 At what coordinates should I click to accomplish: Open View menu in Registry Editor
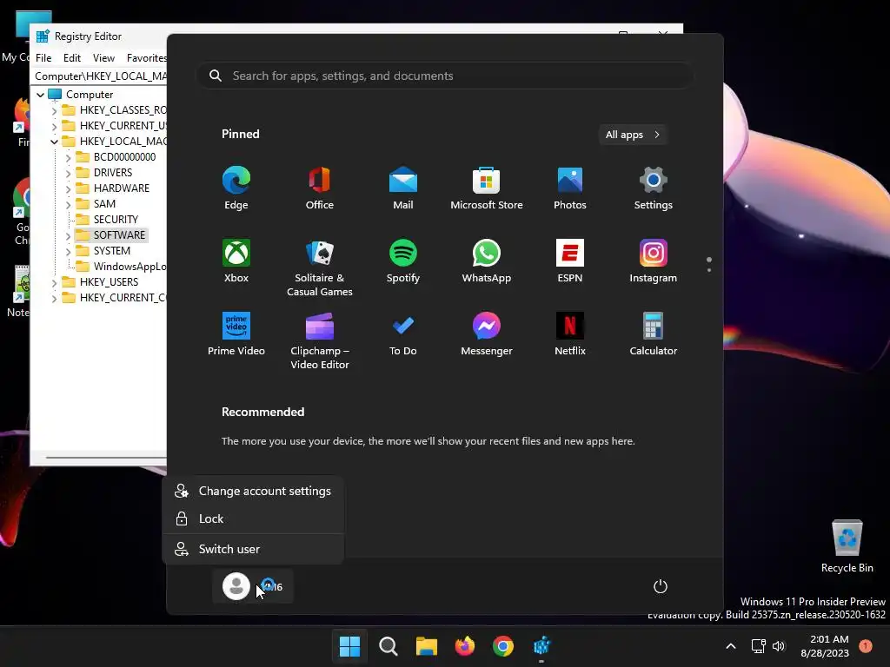click(x=104, y=58)
